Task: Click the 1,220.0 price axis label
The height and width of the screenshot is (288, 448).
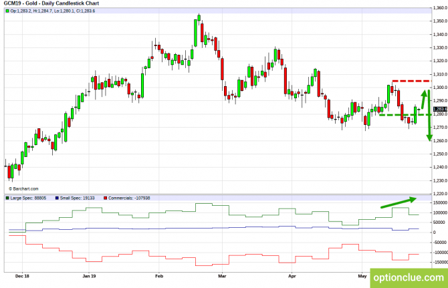Action: (x=440, y=194)
